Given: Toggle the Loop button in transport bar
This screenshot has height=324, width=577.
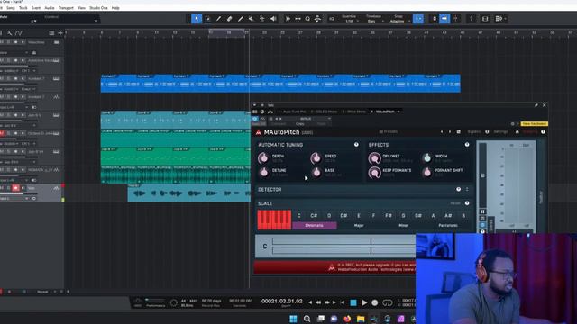Looking at the screenshot, I should (x=387, y=302).
